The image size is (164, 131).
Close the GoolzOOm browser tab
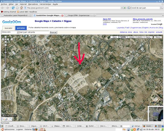point(62,16)
